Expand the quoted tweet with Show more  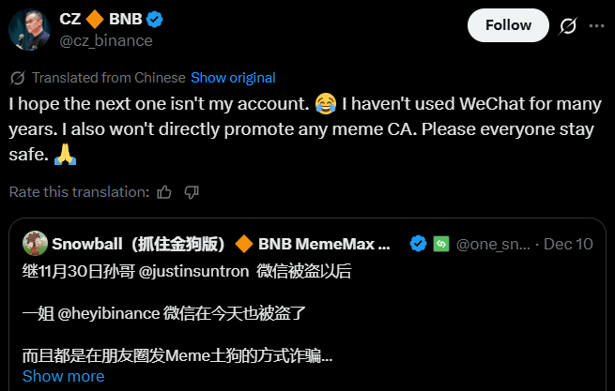(63, 376)
